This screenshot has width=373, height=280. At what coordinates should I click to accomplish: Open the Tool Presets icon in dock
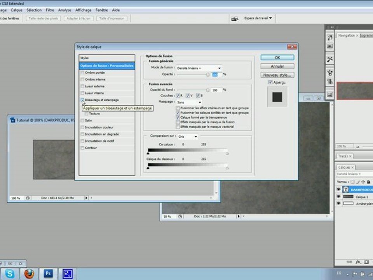pos(330,59)
